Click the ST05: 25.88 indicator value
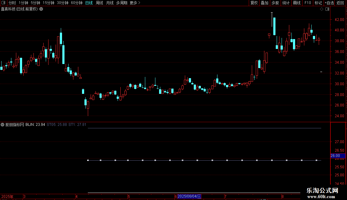 (x=57, y=125)
